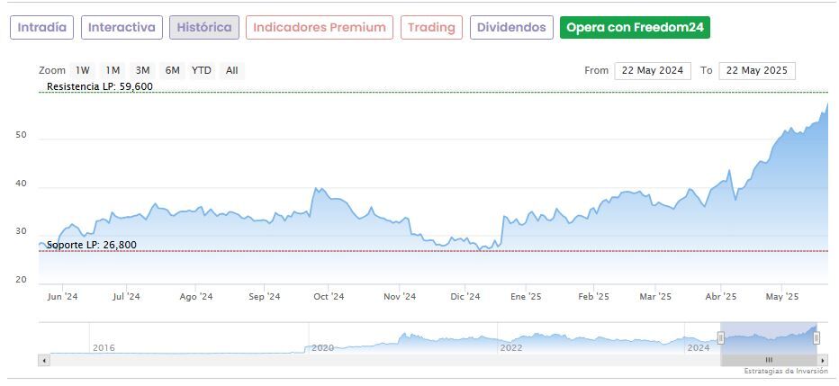Set zoom range to 1W

click(83, 70)
